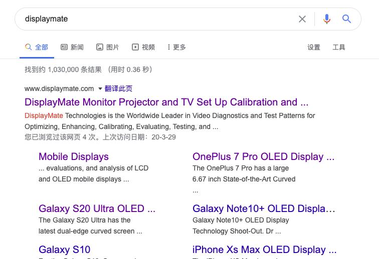The width and height of the screenshot is (379, 259).
Task: Open DisplayMate Monitor Projector and TV result
Action: click(x=166, y=102)
